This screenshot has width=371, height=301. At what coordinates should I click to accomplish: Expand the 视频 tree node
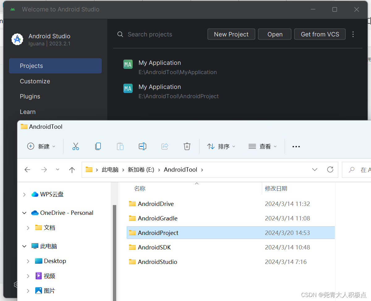tap(28, 276)
